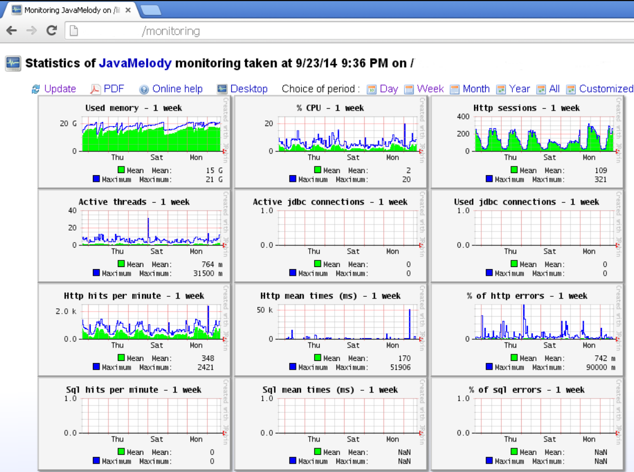Click the /monitoring address bar
The image size is (634, 472).
click(348, 31)
